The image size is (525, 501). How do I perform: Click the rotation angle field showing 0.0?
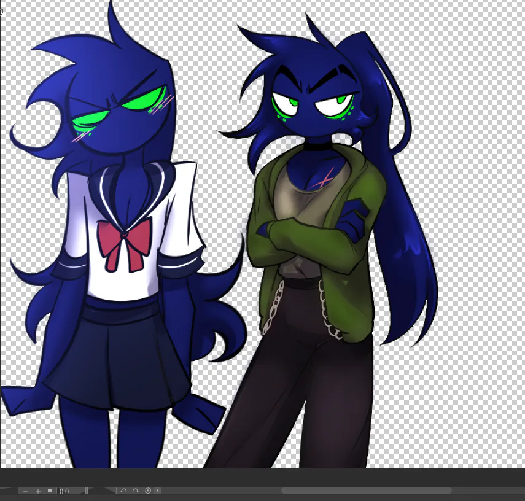[x=71, y=491]
